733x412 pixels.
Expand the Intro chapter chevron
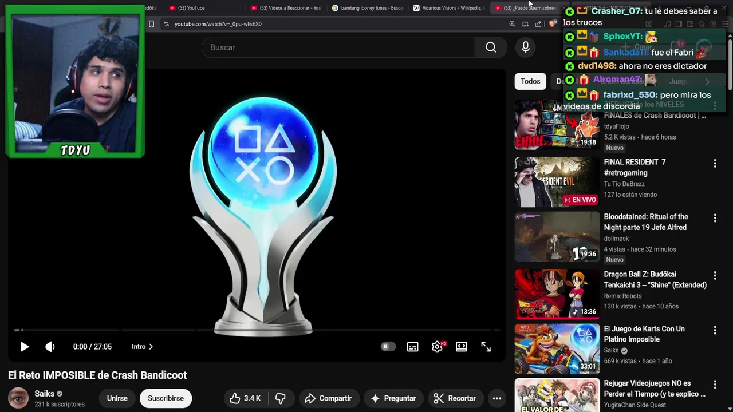(x=151, y=347)
